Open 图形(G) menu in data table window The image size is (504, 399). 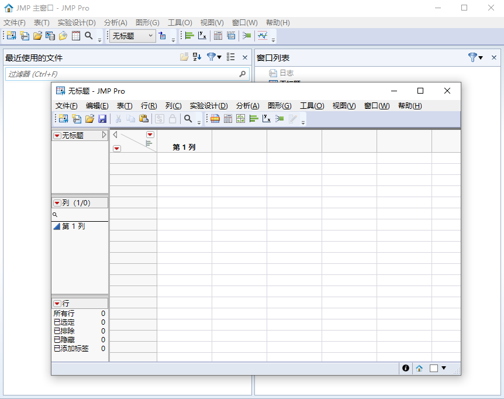pos(279,106)
